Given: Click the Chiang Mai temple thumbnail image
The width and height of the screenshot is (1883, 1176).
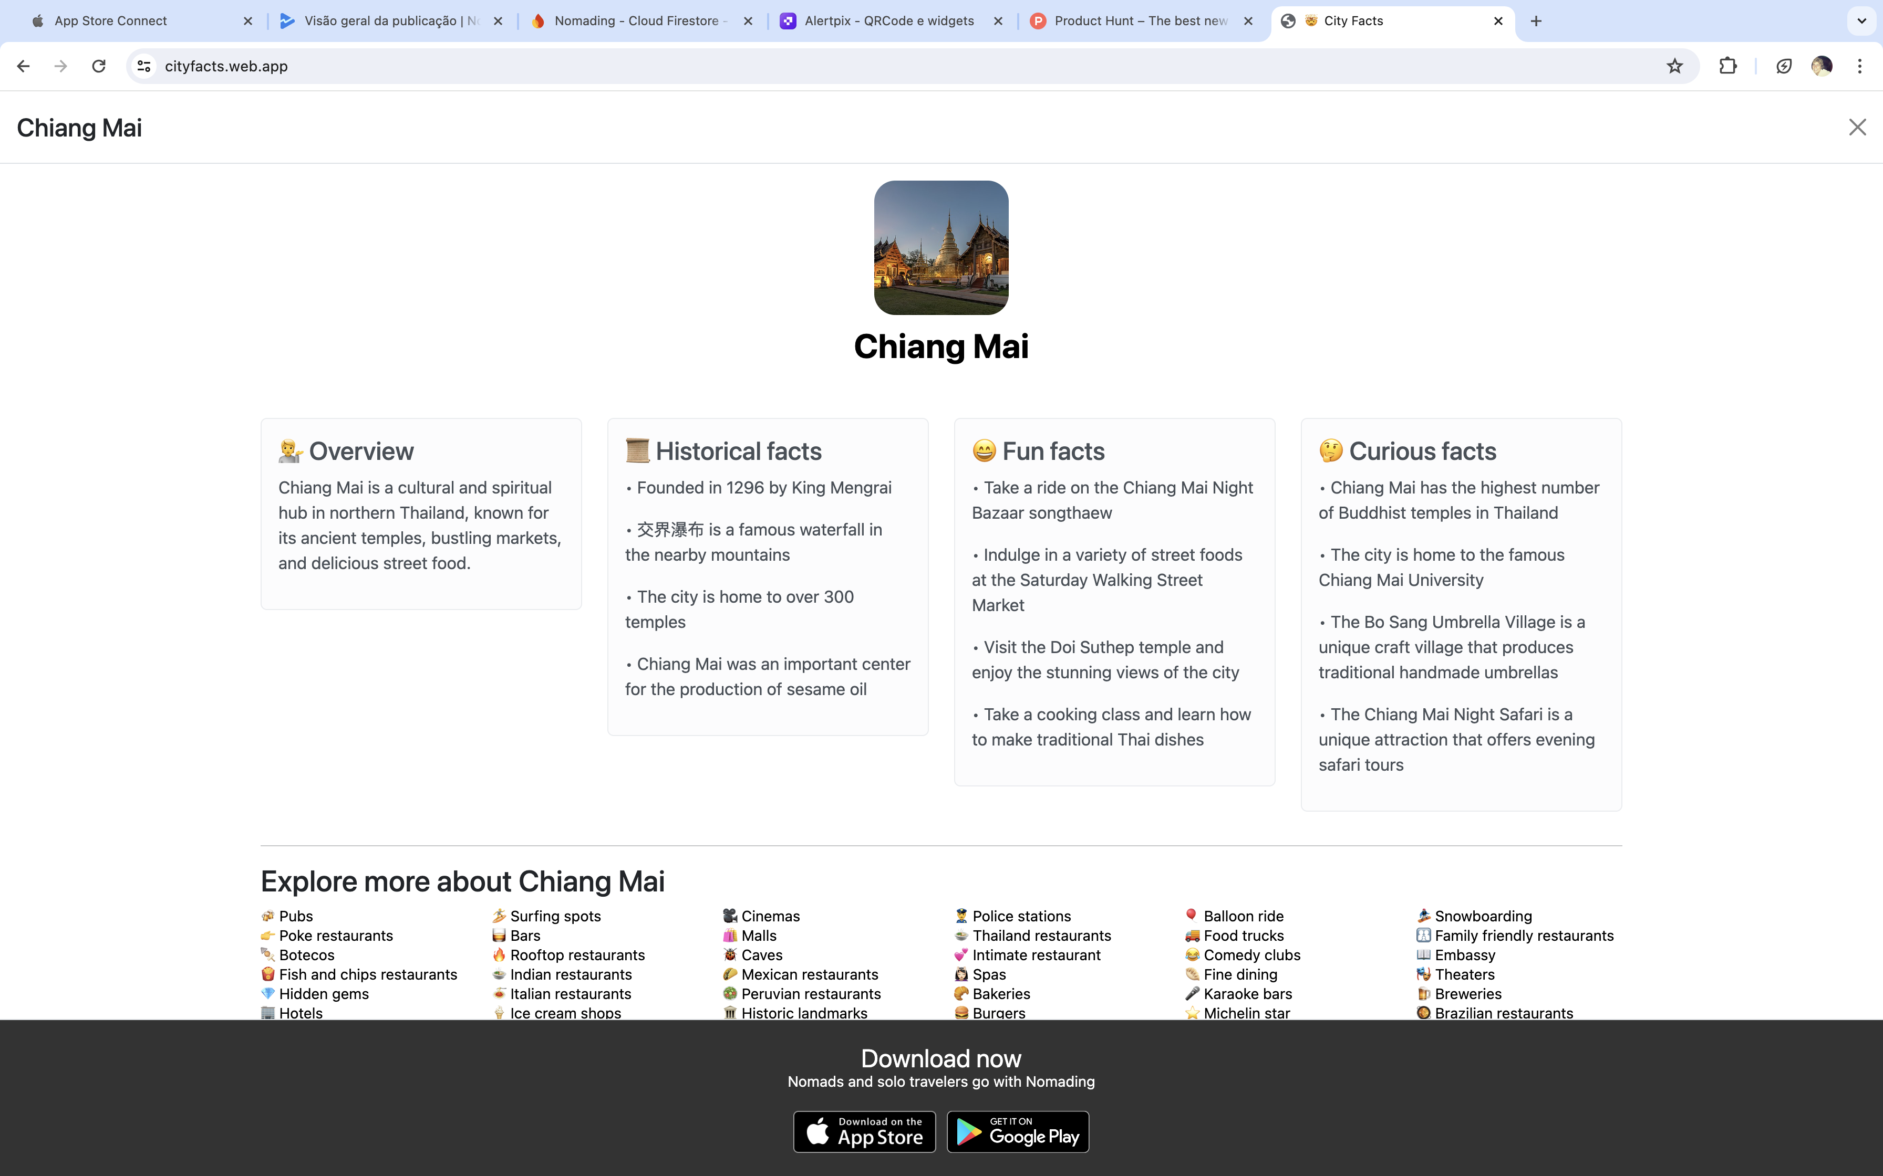Looking at the screenshot, I should (x=941, y=247).
